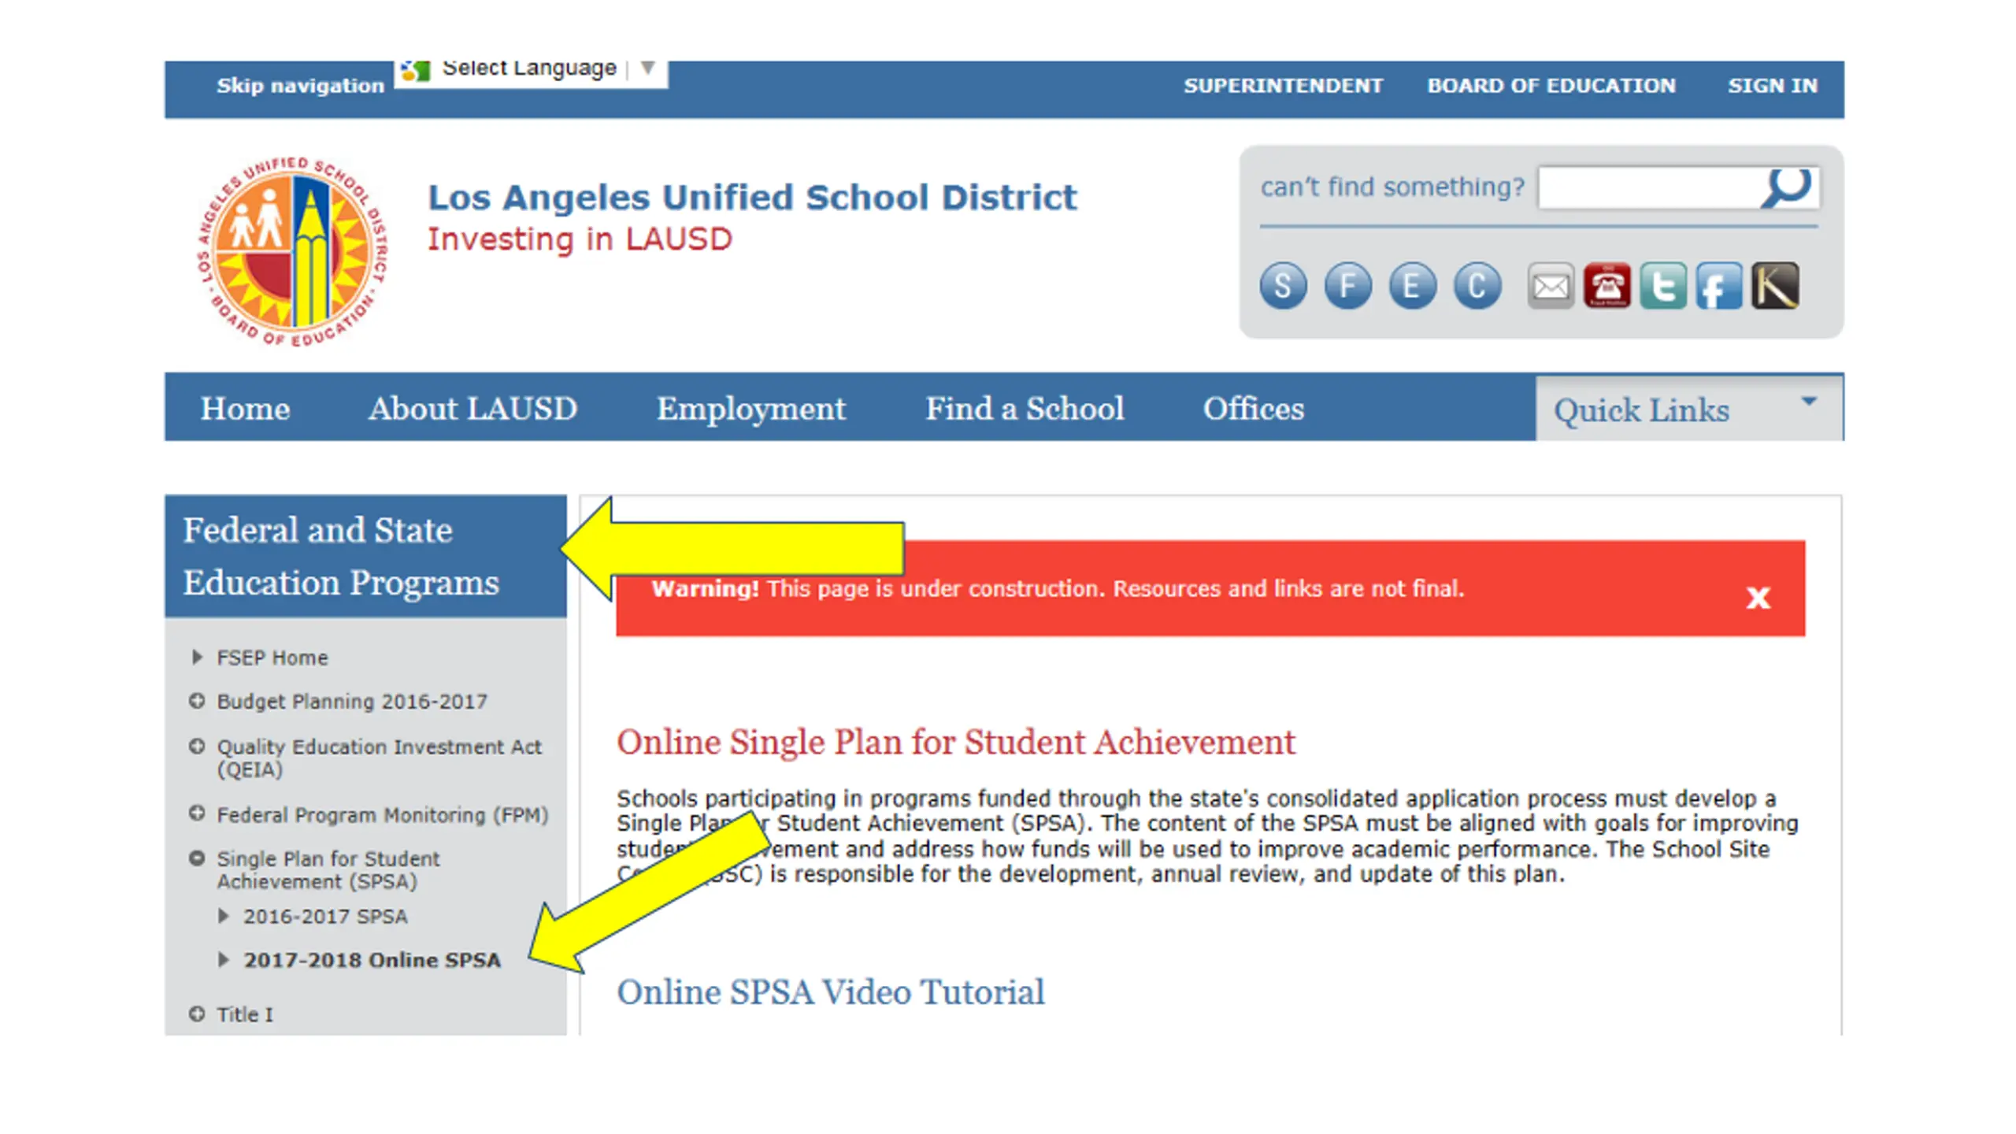2016x1134 pixels.
Task: Click the round C icon
Action: [x=1477, y=285]
